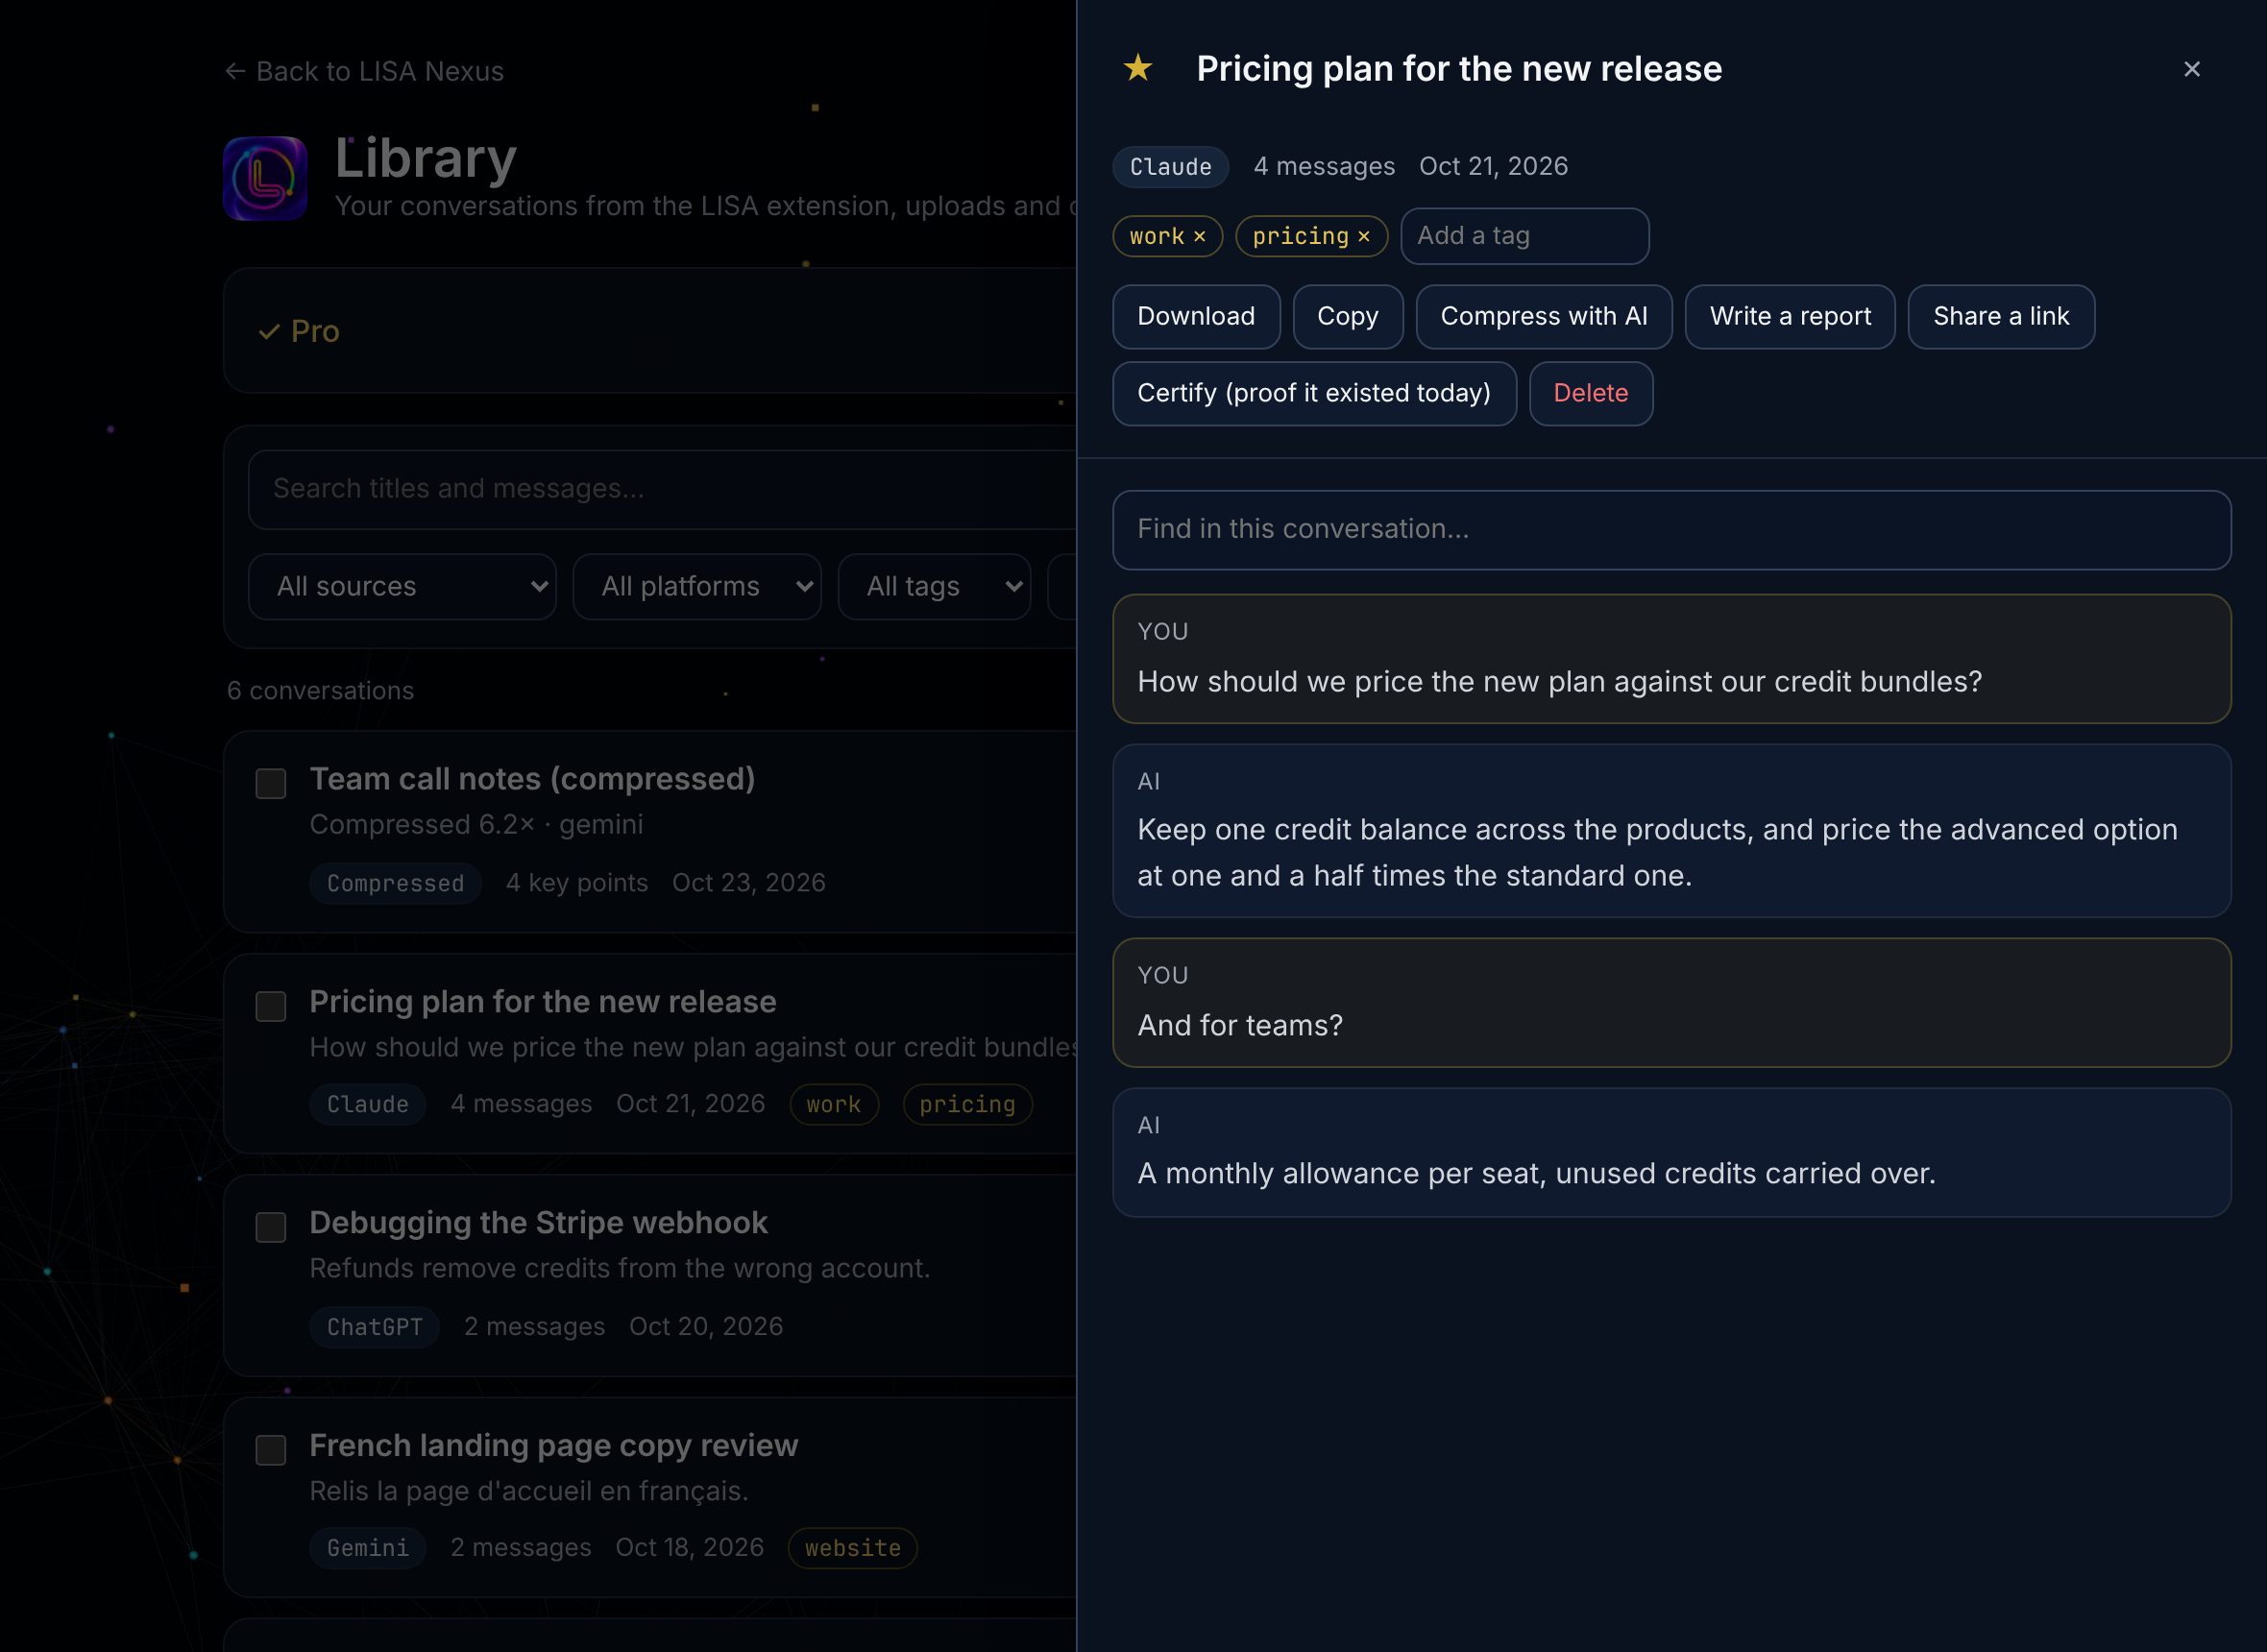The width and height of the screenshot is (2267, 1652).
Task: Click the '6 conversations' count
Action: tap(320, 691)
